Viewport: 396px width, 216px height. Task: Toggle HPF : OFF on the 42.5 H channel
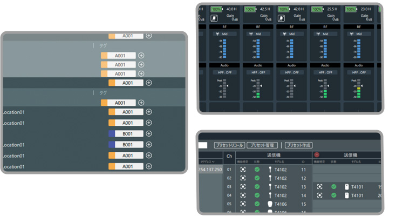tap(258, 72)
